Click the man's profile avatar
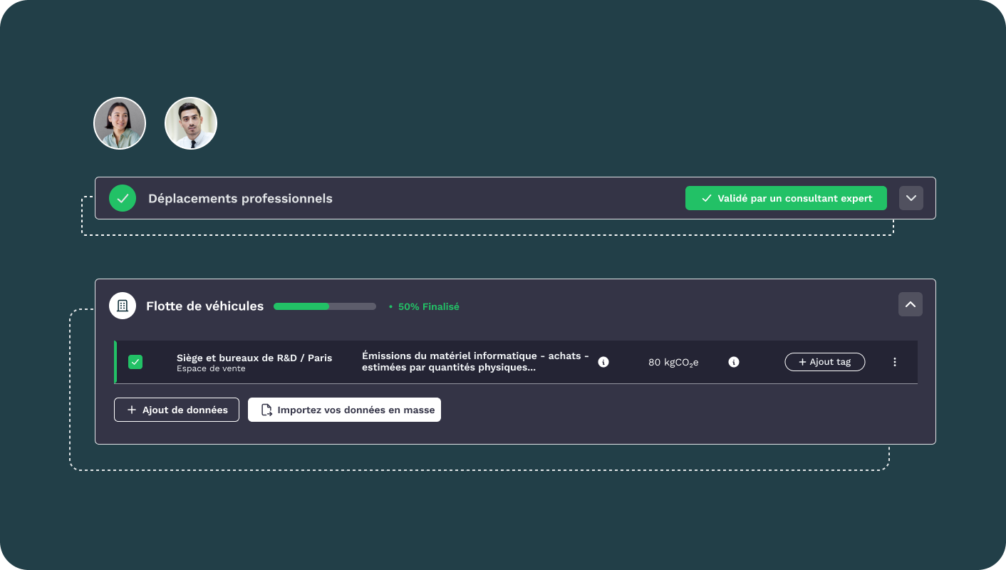The image size is (1006, 570). pos(191,123)
